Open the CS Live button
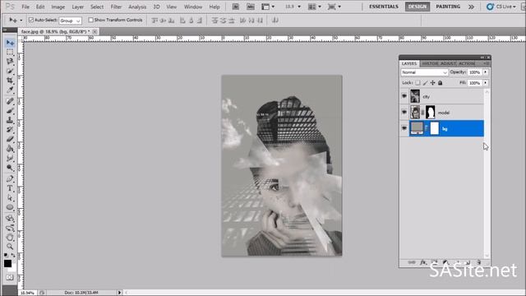526x296 pixels. click(x=501, y=7)
